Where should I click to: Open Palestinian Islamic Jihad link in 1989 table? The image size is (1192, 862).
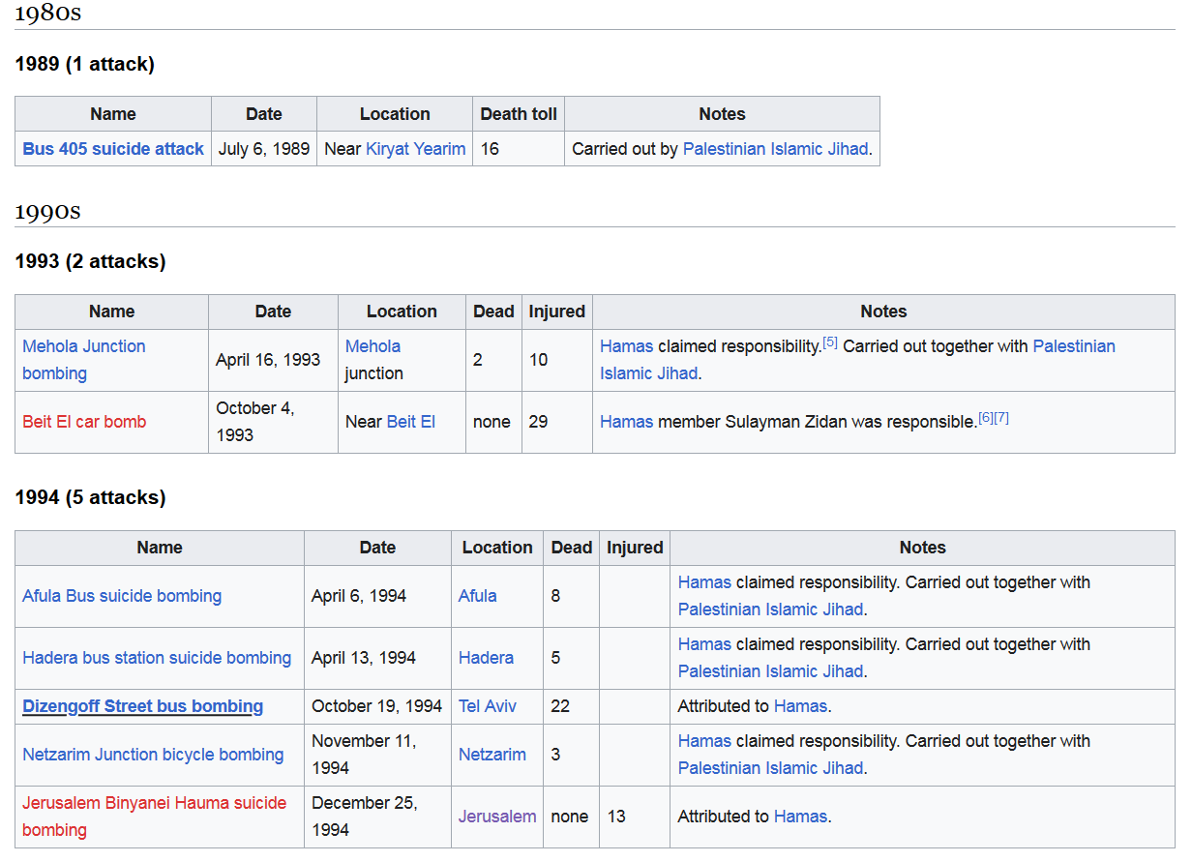click(775, 149)
